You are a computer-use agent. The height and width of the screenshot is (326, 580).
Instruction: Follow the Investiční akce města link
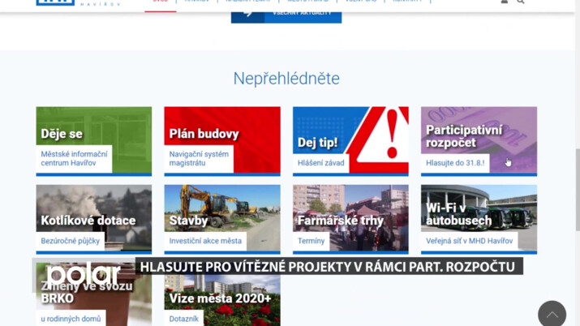(x=205, y=241)
